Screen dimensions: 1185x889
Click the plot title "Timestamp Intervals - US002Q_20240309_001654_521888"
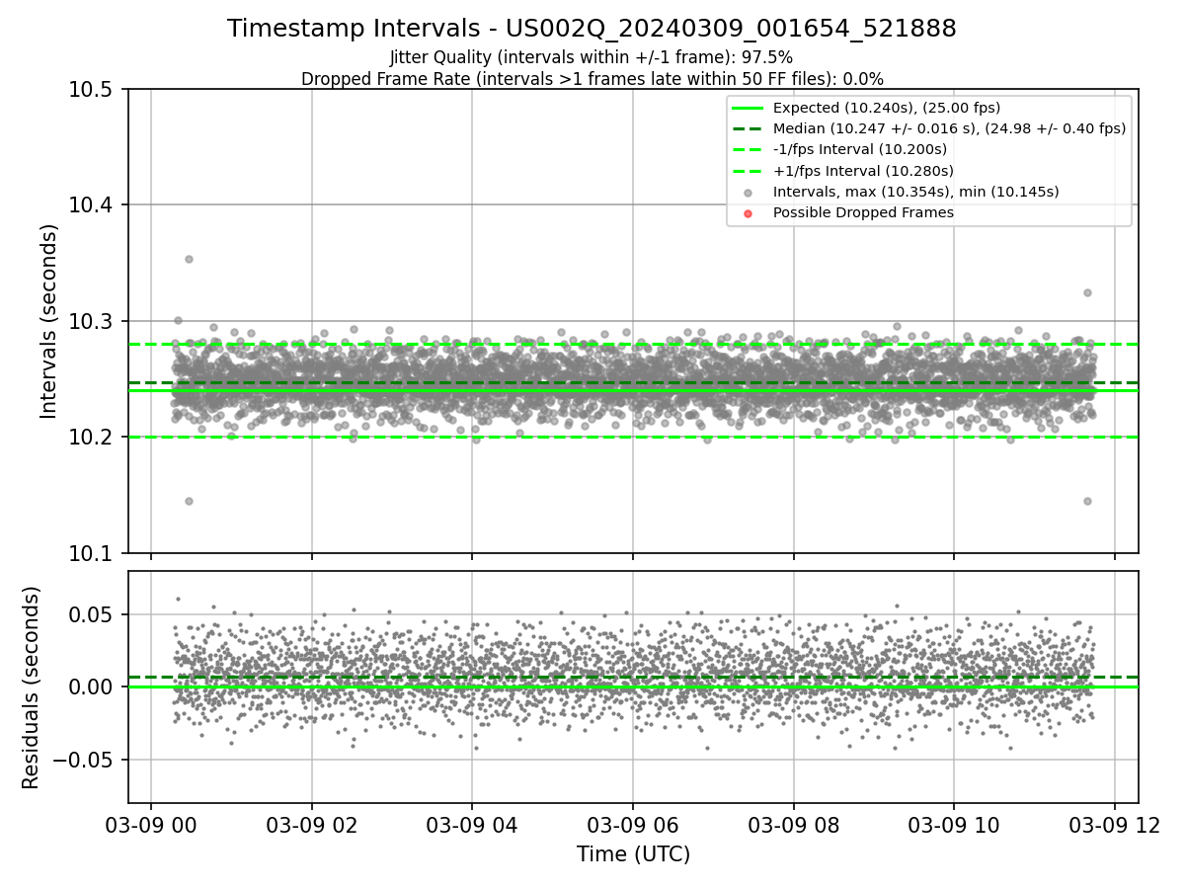pos(592,29)
